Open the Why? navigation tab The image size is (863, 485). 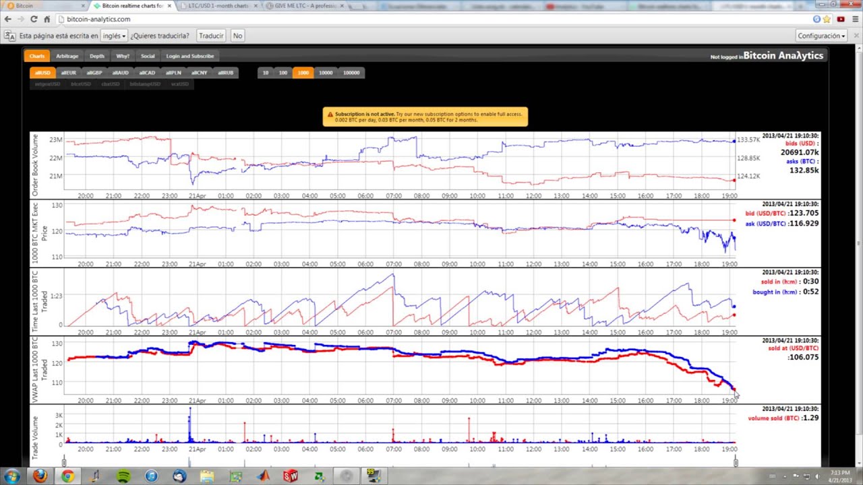tap(123, 56)
